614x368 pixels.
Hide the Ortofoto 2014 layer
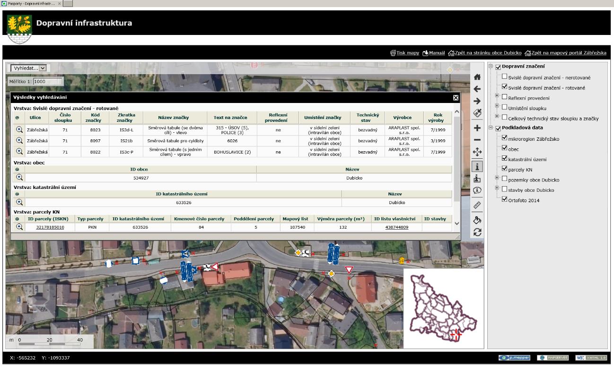504,199
